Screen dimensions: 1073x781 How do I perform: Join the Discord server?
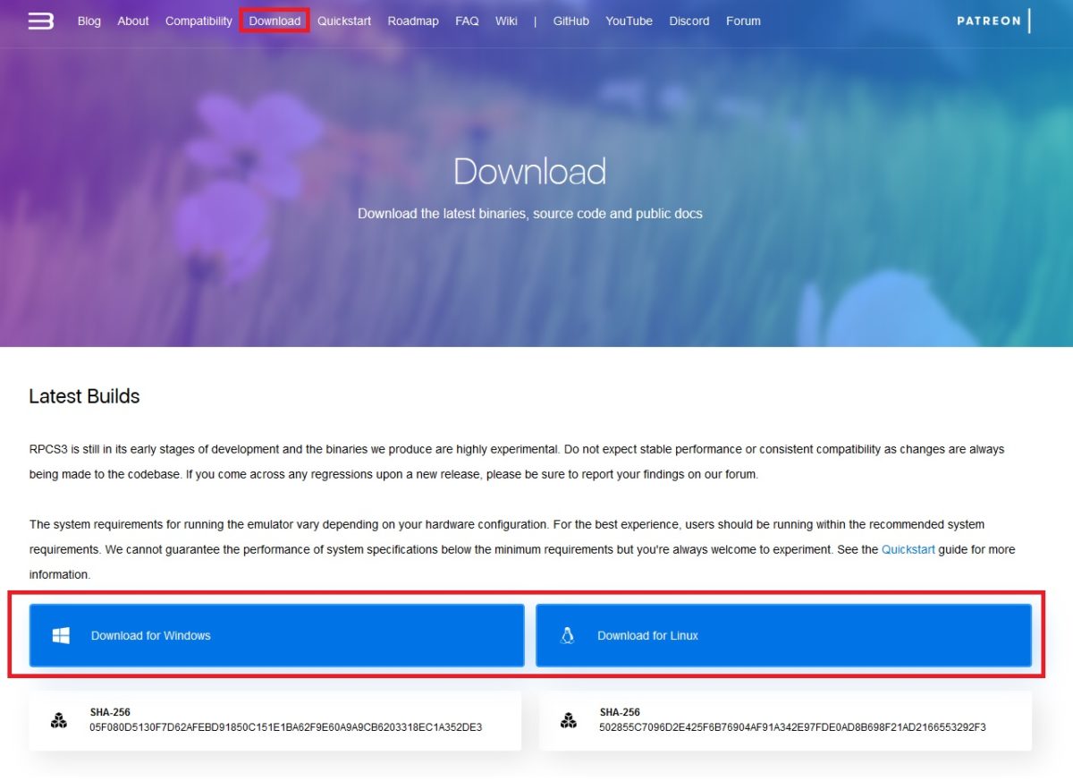[689, 21]
